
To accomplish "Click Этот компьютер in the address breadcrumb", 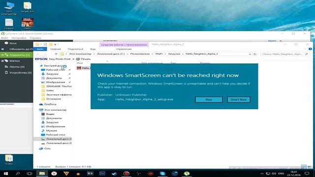I will (x=80, y=54).
